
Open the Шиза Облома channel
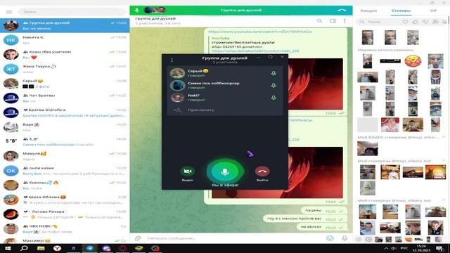pos(65,200)
